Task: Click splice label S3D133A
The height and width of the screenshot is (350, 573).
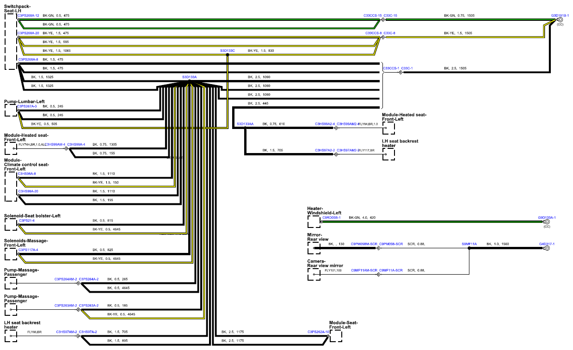Action: [190, 77]
